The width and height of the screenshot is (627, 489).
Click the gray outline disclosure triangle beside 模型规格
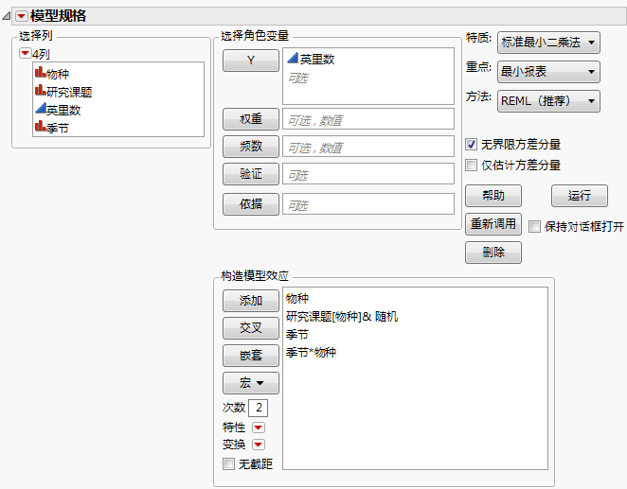pos(7,16)
